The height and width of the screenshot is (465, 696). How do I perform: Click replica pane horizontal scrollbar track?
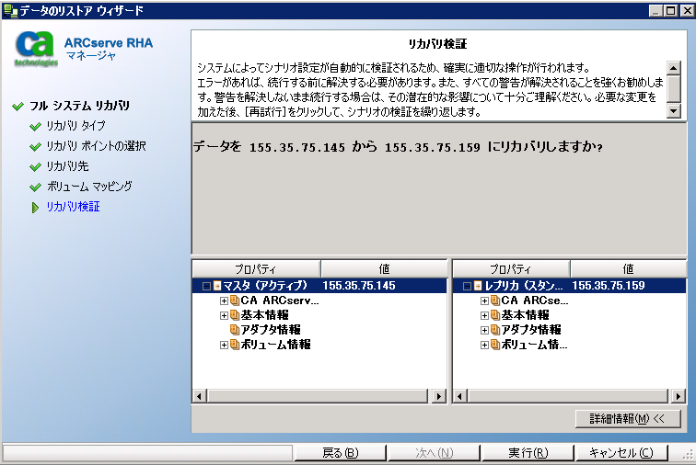click(x=568, y=396)
